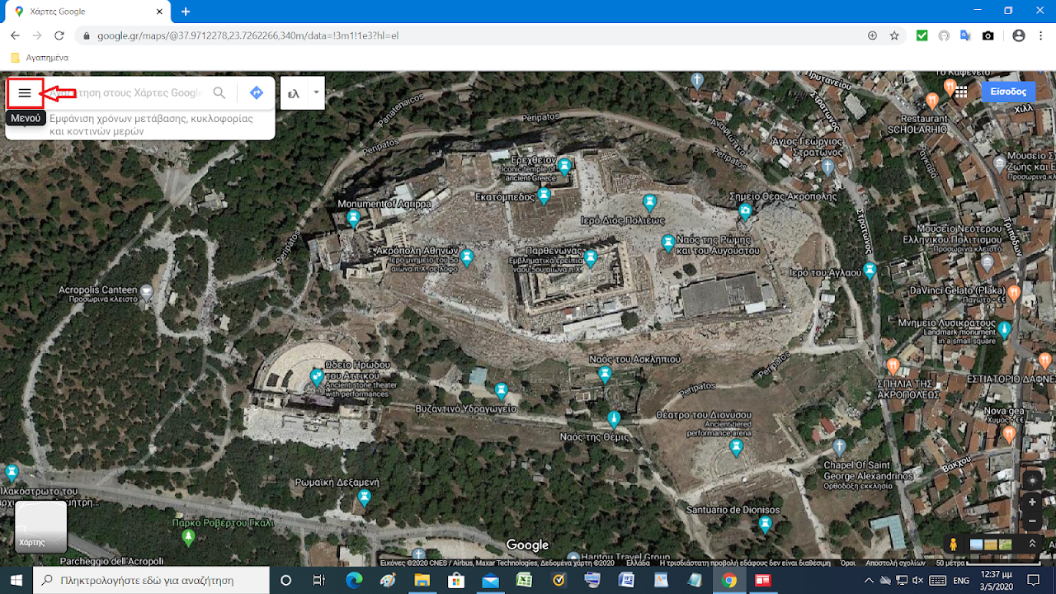Click the camera screenshot extension icon
Viewport: 1056px width, 594px height.
988,35
